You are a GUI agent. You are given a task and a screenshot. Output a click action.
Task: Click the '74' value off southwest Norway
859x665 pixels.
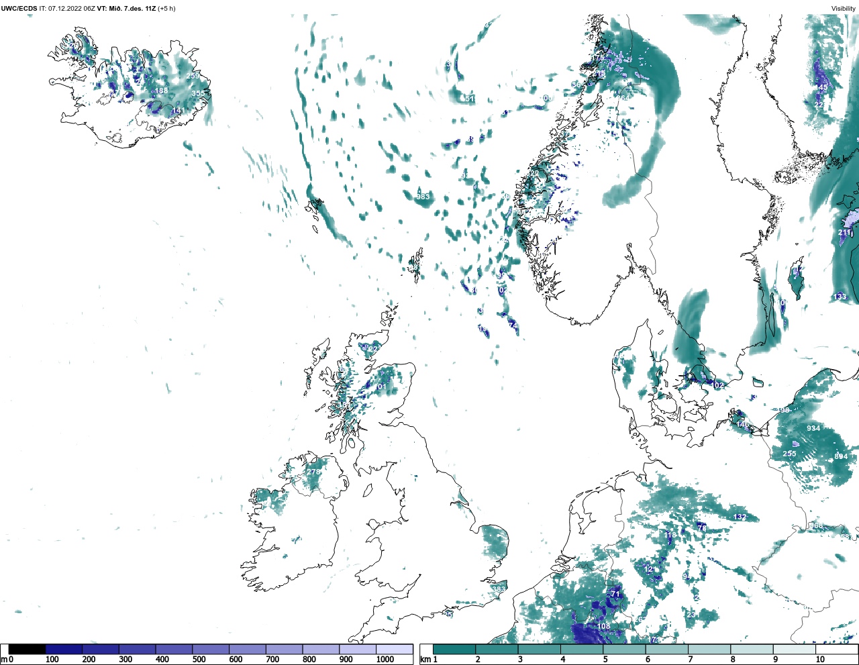tap(513, 325)
